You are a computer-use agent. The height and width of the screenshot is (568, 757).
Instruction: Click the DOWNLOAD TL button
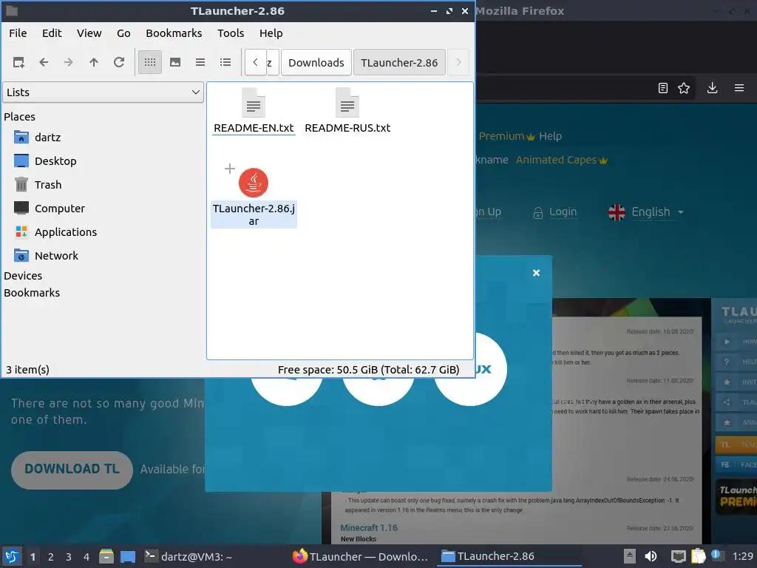pyautogui.click(x=72, y=470)
